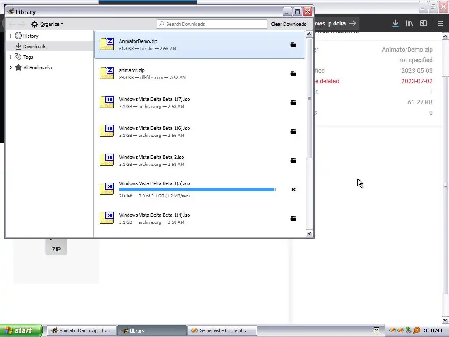
Task: Select Downloads in the Library sidebar
Action: 31,47
